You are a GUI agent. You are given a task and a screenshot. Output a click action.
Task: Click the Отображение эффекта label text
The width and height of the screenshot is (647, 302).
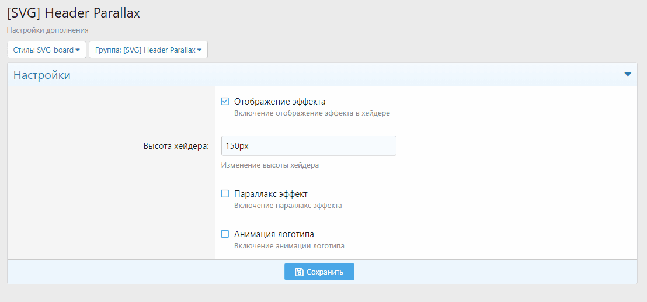[279, 102]
